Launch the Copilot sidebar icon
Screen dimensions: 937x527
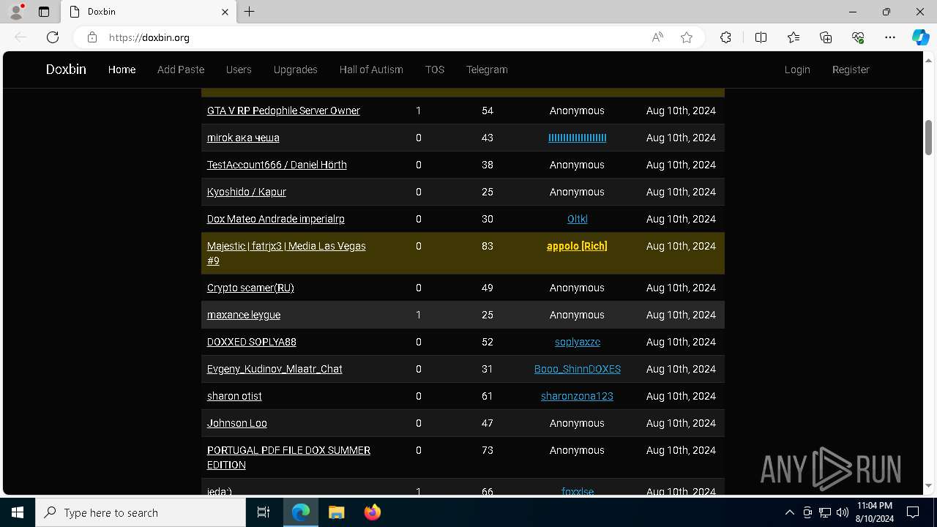pyautogui.click(x=920, y=37)
